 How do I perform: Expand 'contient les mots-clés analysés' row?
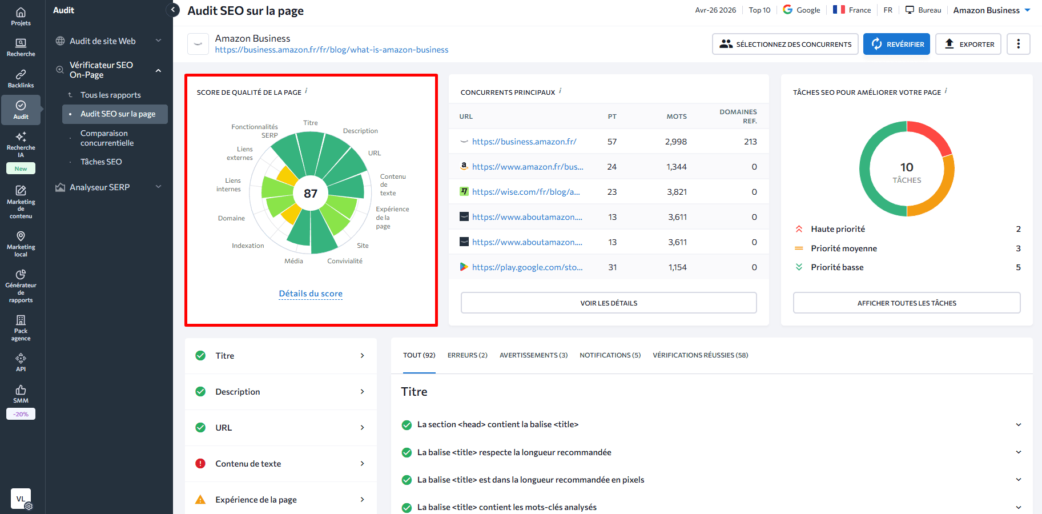(1019, 507)
